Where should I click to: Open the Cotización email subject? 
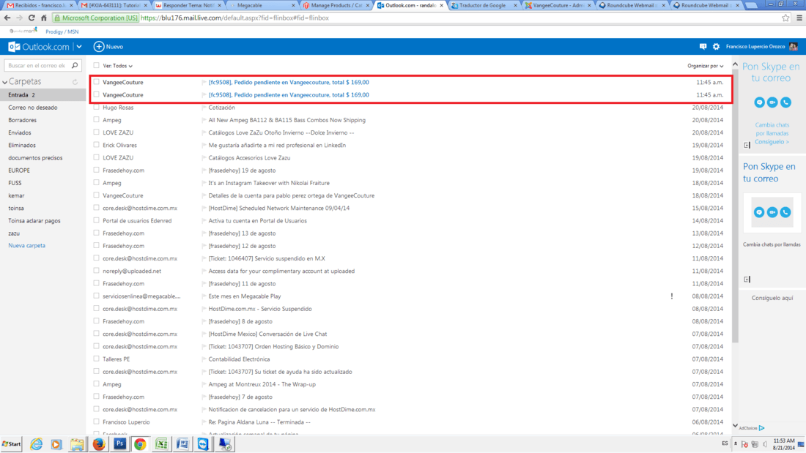pyautogui.click(x=221, y=108)
